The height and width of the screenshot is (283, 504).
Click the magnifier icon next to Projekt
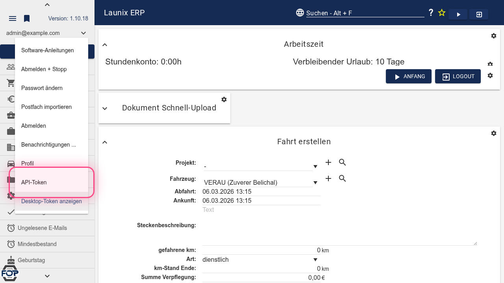(x=342, y=162)
